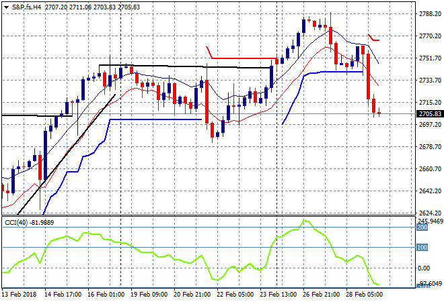This screenshot has width=444, height=302.
Task: Click the 14 Feb 17:00 time label
Action: [63, 295]
